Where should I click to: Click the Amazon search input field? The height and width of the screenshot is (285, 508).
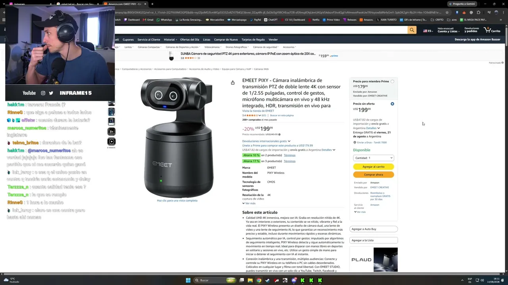click(261, 30)
